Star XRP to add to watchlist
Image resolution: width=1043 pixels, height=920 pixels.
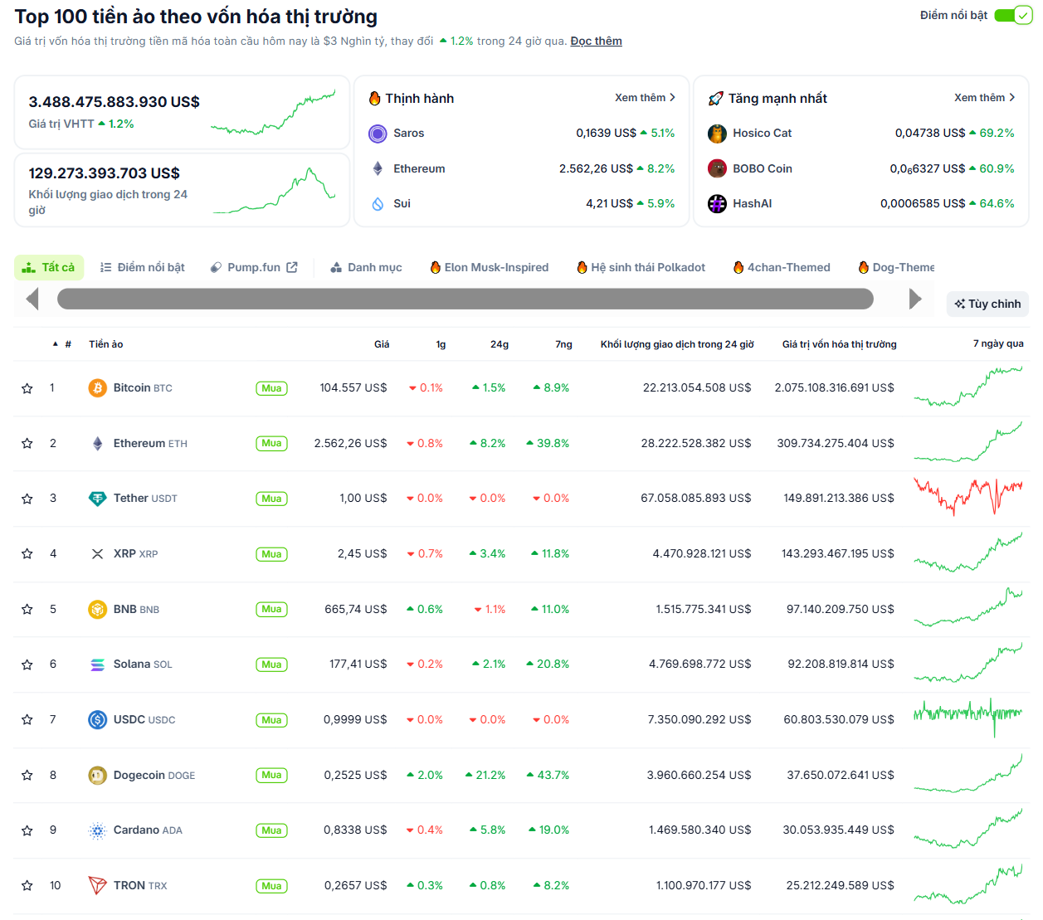27,554
